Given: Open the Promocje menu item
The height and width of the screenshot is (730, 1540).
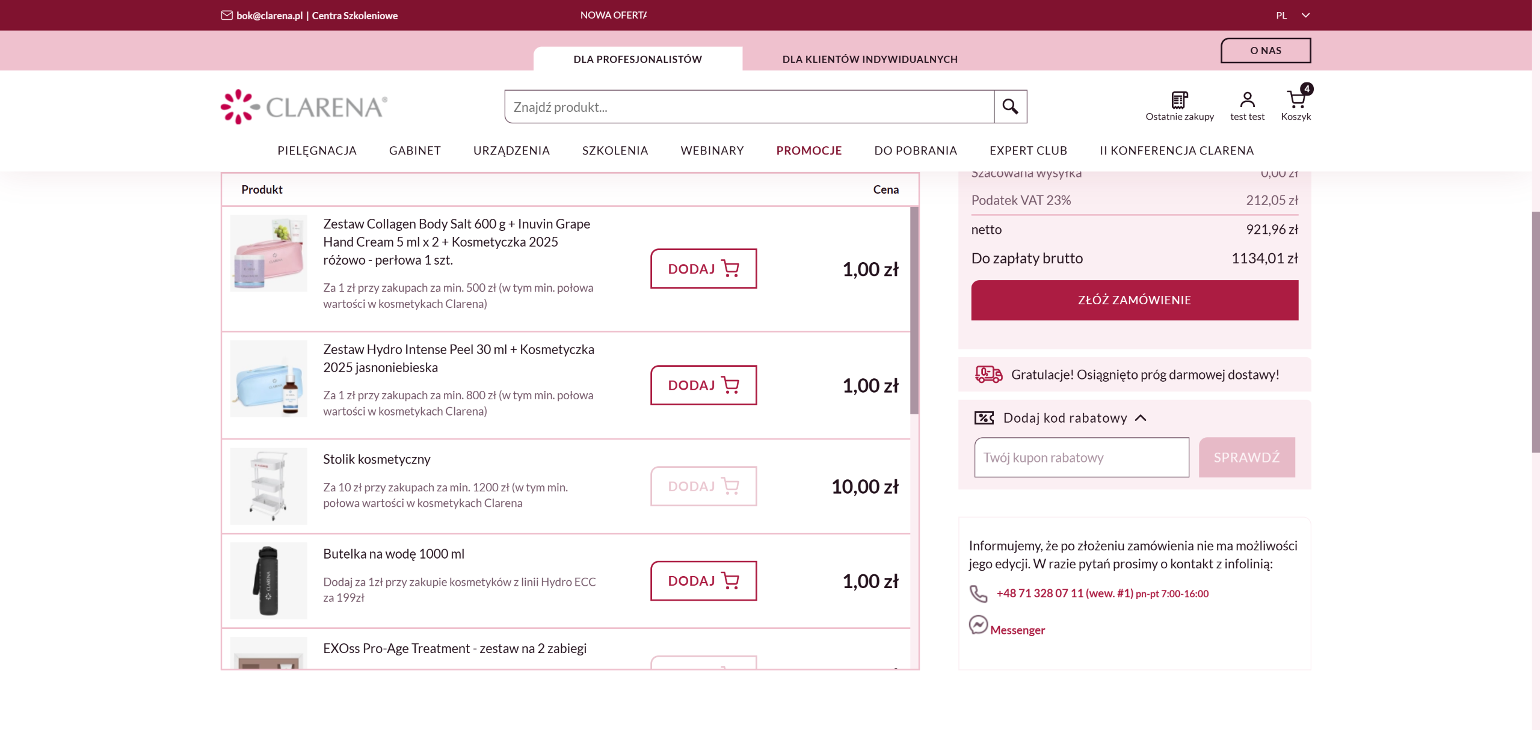Looking at the screenshot, I should click(808, 150).
